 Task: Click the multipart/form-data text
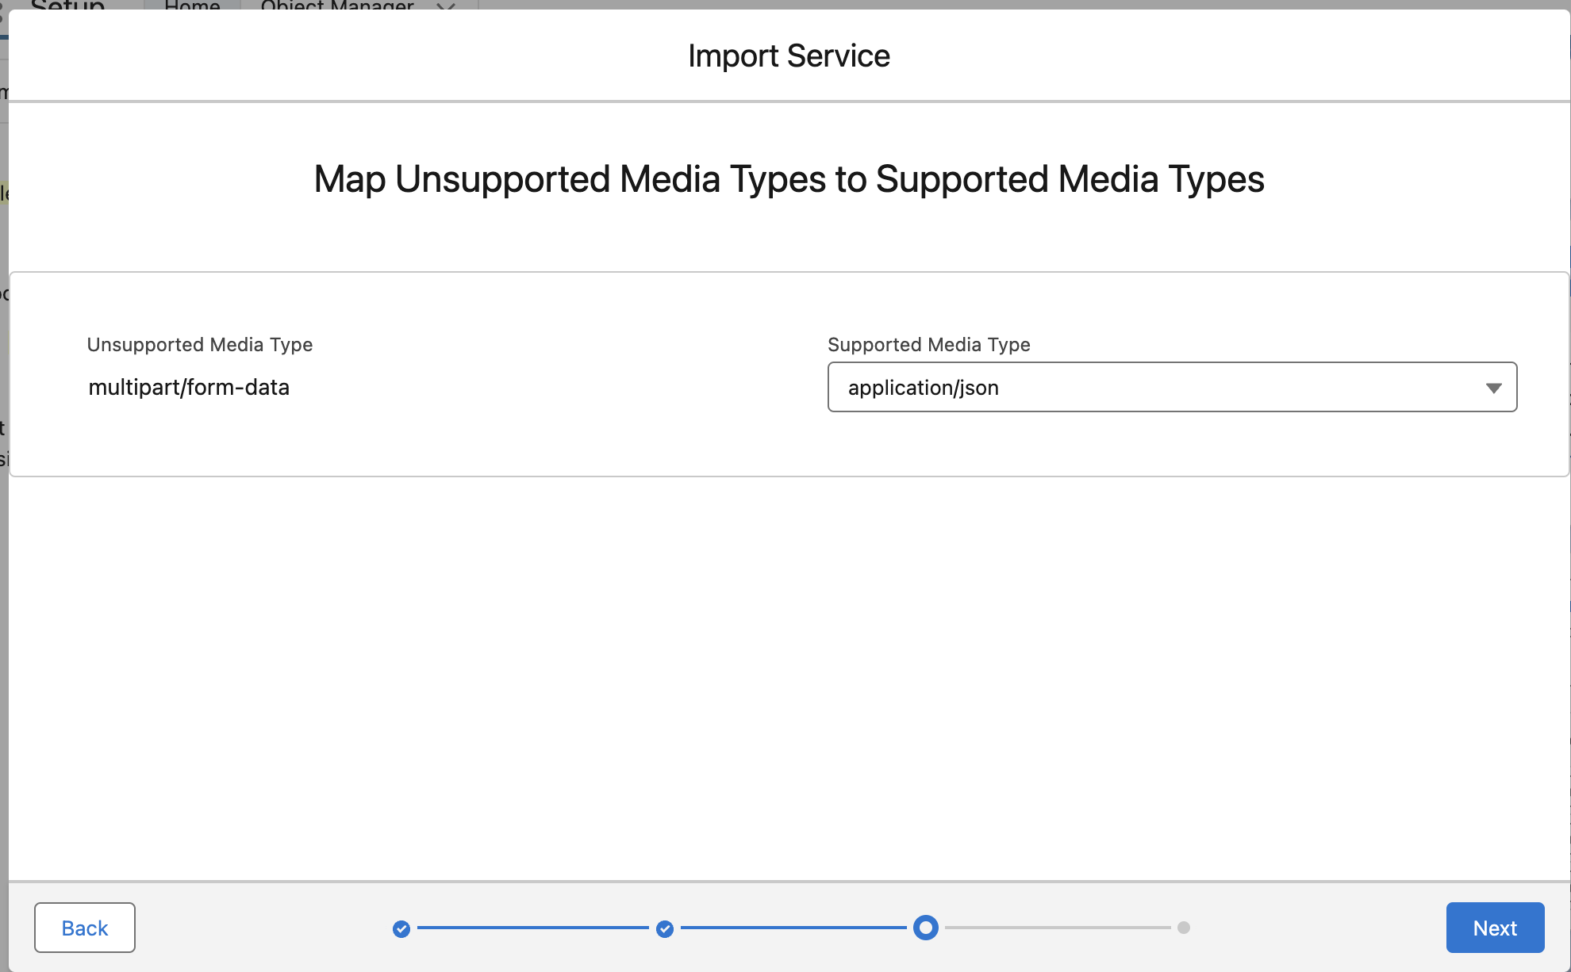189,388
